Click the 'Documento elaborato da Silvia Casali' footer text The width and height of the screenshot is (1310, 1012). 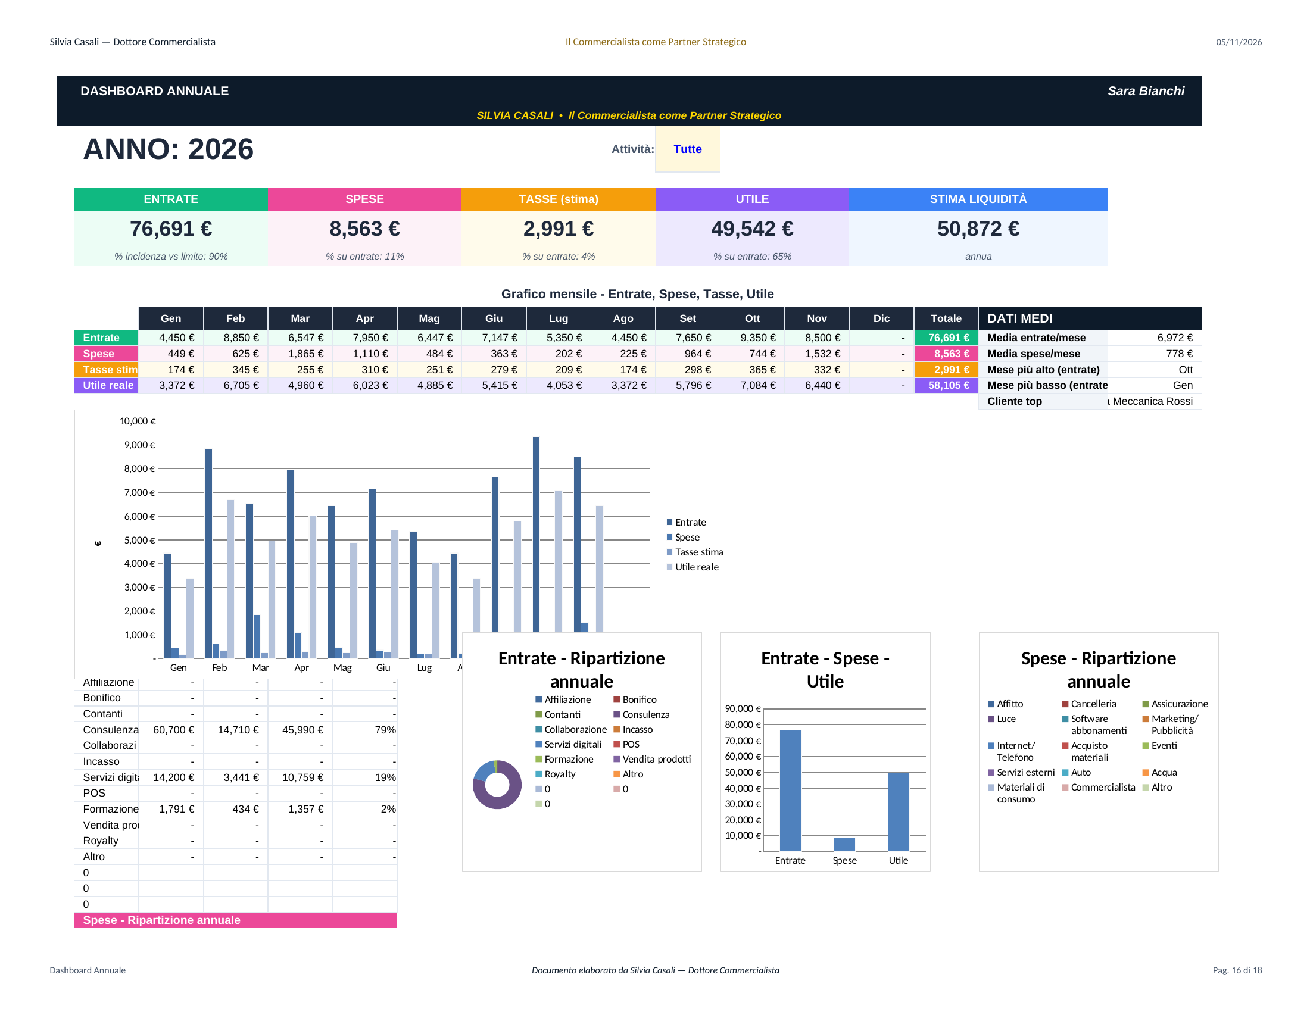pyautogui.click(x=655, y=971)
